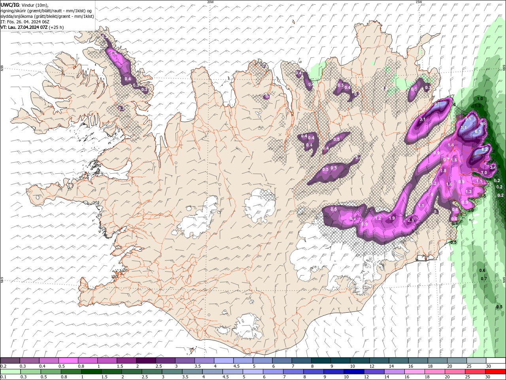Click the 0.2 swatch in the top snow legend row
Screen dimensions: 506x380
click(x=10, y=361)
